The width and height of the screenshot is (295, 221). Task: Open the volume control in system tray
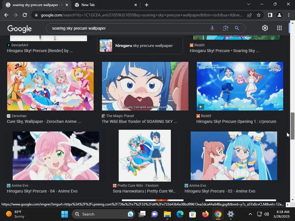(266, 214)
